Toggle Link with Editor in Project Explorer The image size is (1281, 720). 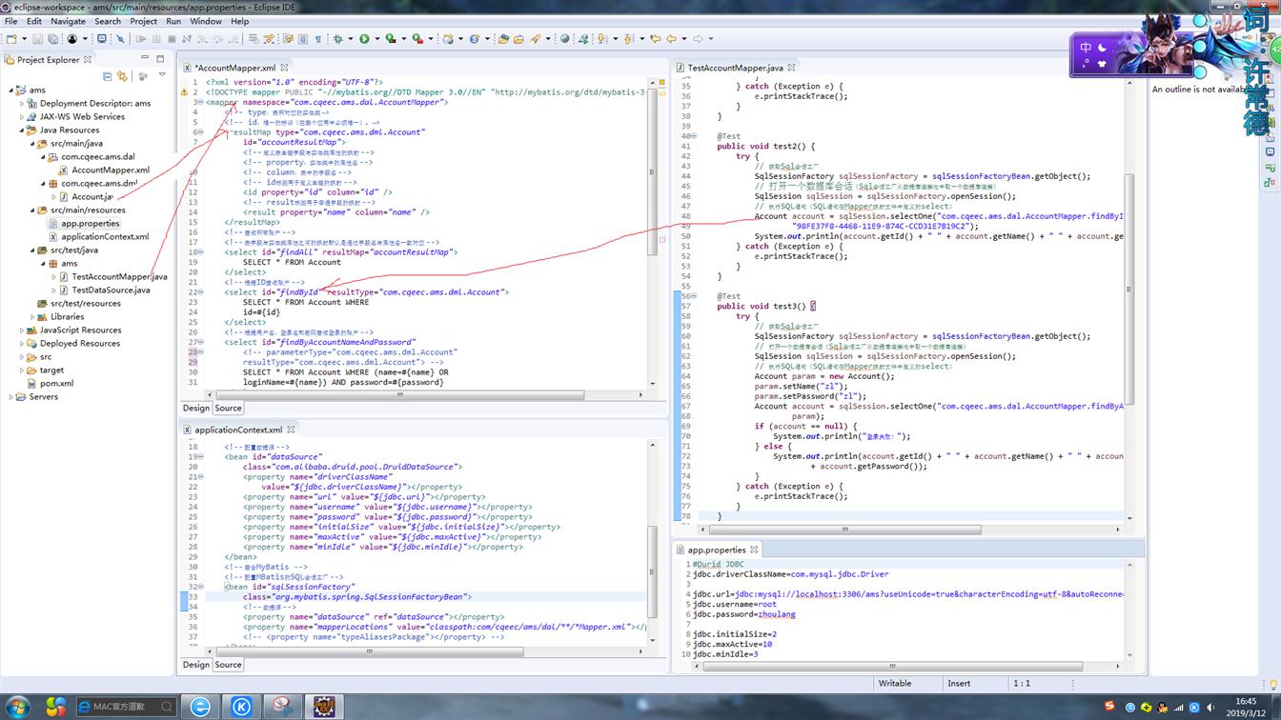(x=122, y=76)
